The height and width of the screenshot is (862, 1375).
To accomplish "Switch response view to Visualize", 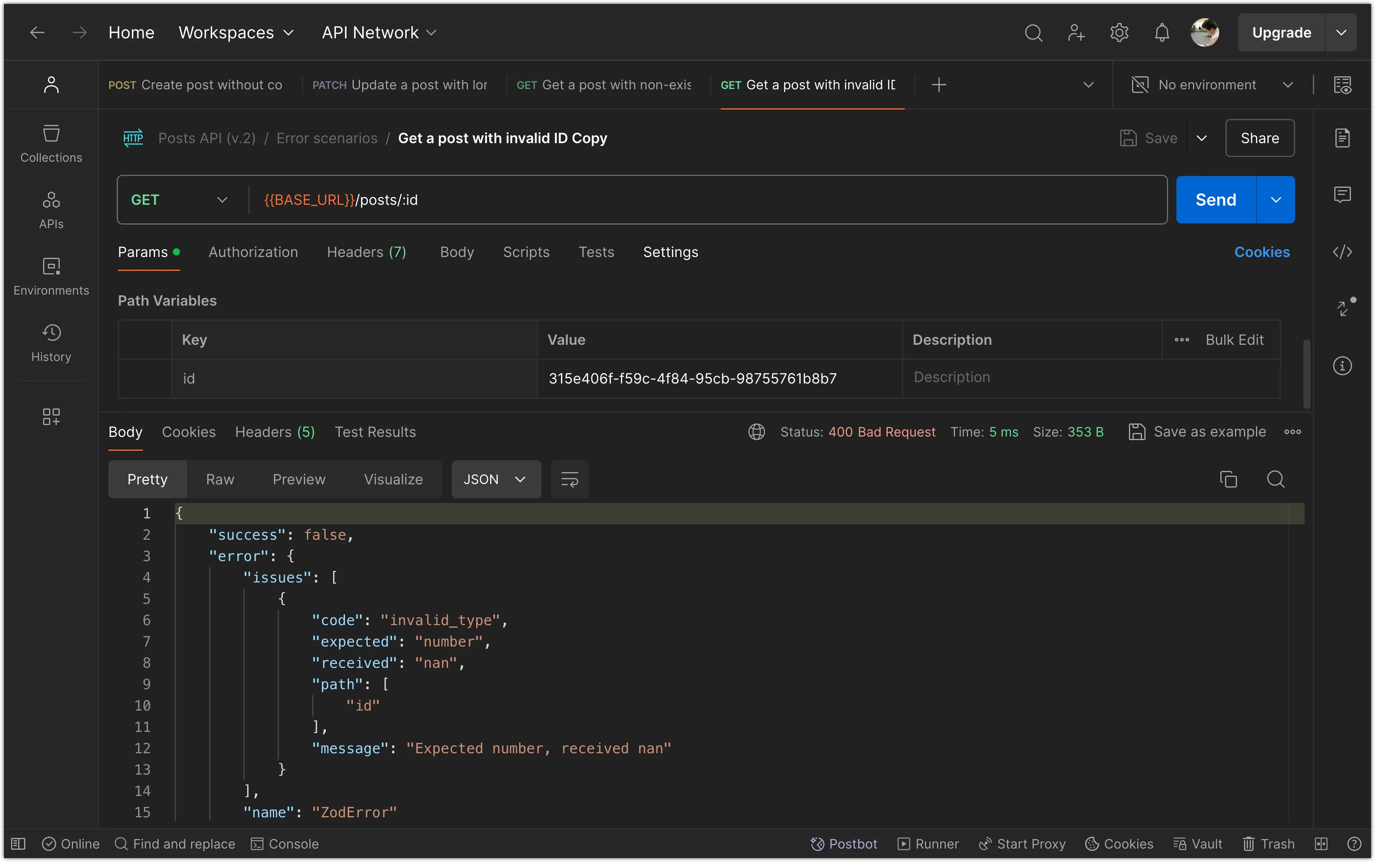I will 394,479.
